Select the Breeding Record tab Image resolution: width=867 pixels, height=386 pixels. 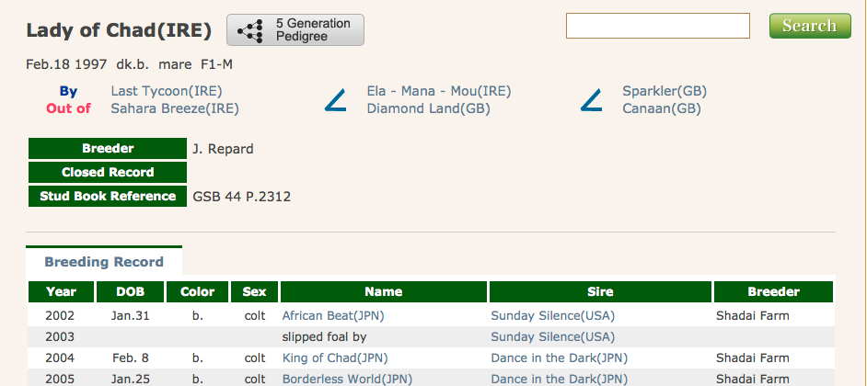coord(104,262)
